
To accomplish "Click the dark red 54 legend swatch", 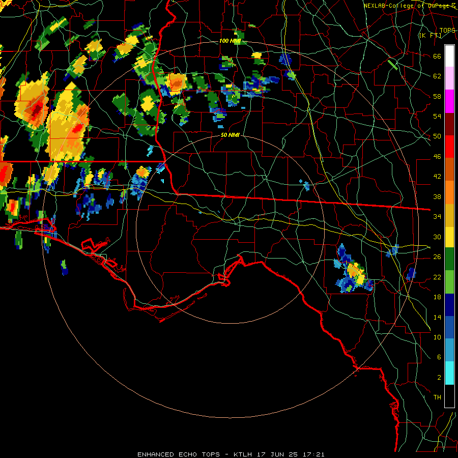I will pyautogui.click(x=449, y=124).
